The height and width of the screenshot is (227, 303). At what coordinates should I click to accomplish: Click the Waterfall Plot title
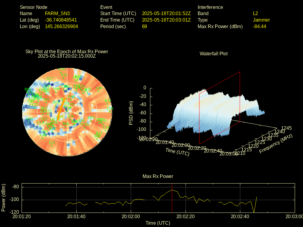pyautogui.click(x=214, y=53)
